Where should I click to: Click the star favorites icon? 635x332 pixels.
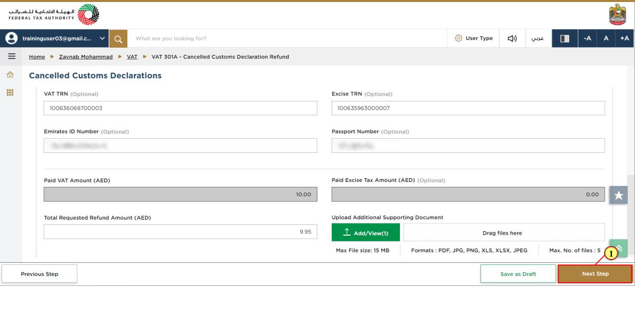619,195
